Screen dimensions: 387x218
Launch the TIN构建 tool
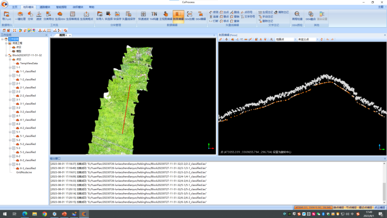[x=154, y=15]
